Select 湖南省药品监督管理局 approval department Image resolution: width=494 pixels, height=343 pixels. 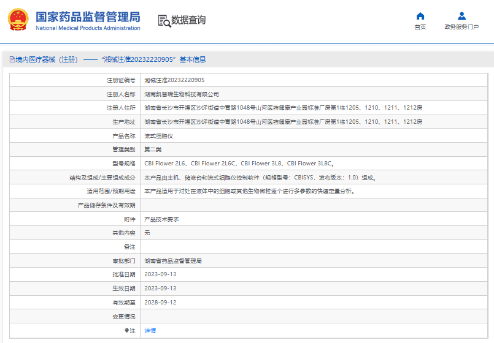pos(173,261)
